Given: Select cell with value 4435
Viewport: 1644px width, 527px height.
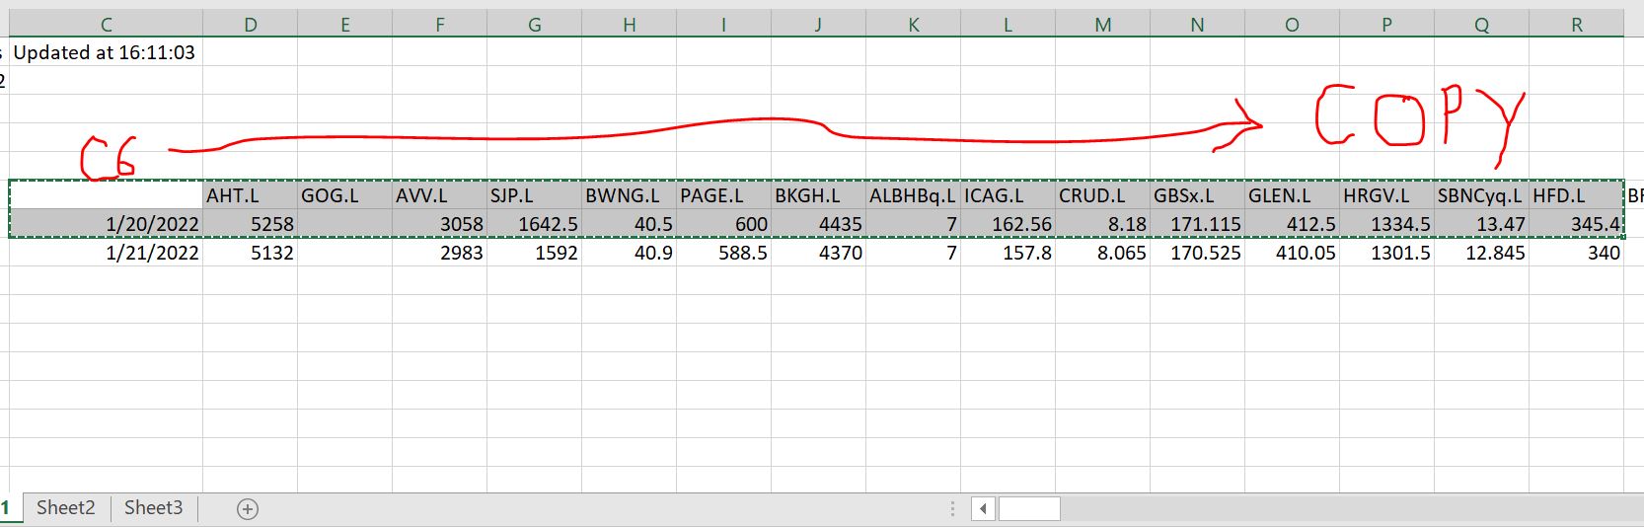Looking at the screenshot, I should [x=818, y=224].
